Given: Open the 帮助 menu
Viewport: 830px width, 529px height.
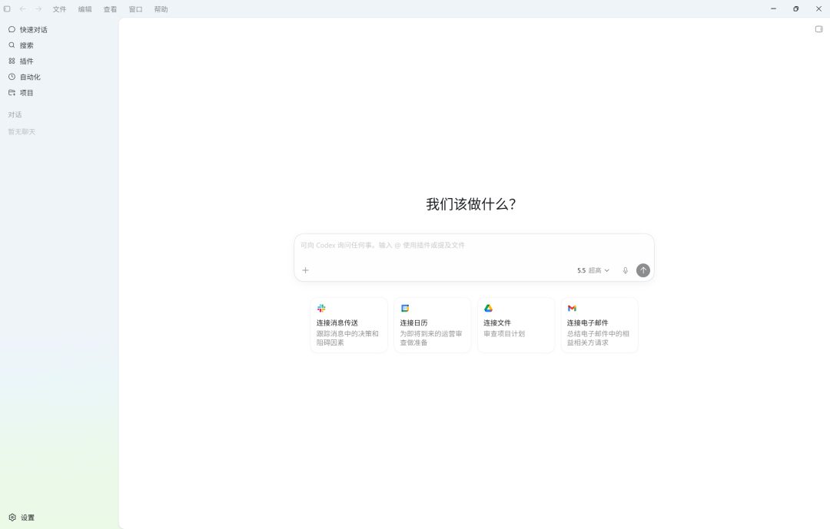Looking at the screenshot, I should [x=161, y=9].
